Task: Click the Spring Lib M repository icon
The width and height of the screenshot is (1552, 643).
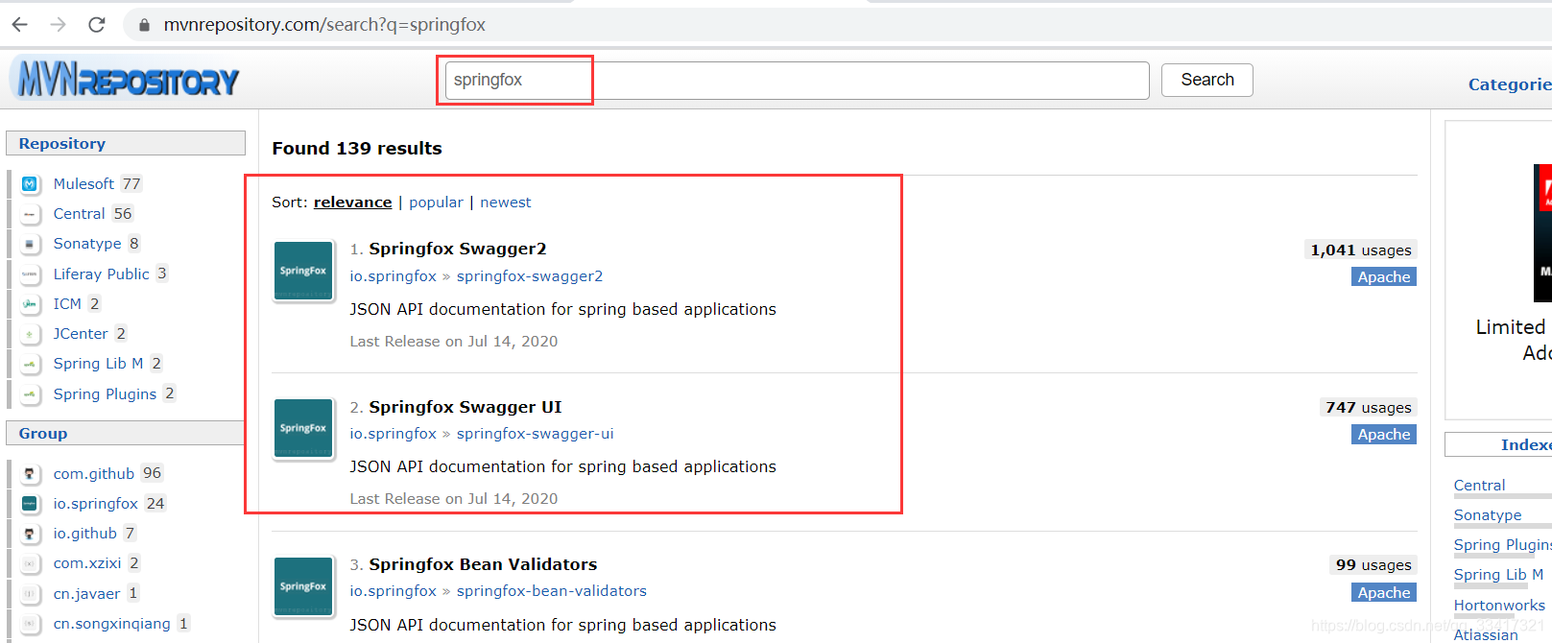Action: 30,364
